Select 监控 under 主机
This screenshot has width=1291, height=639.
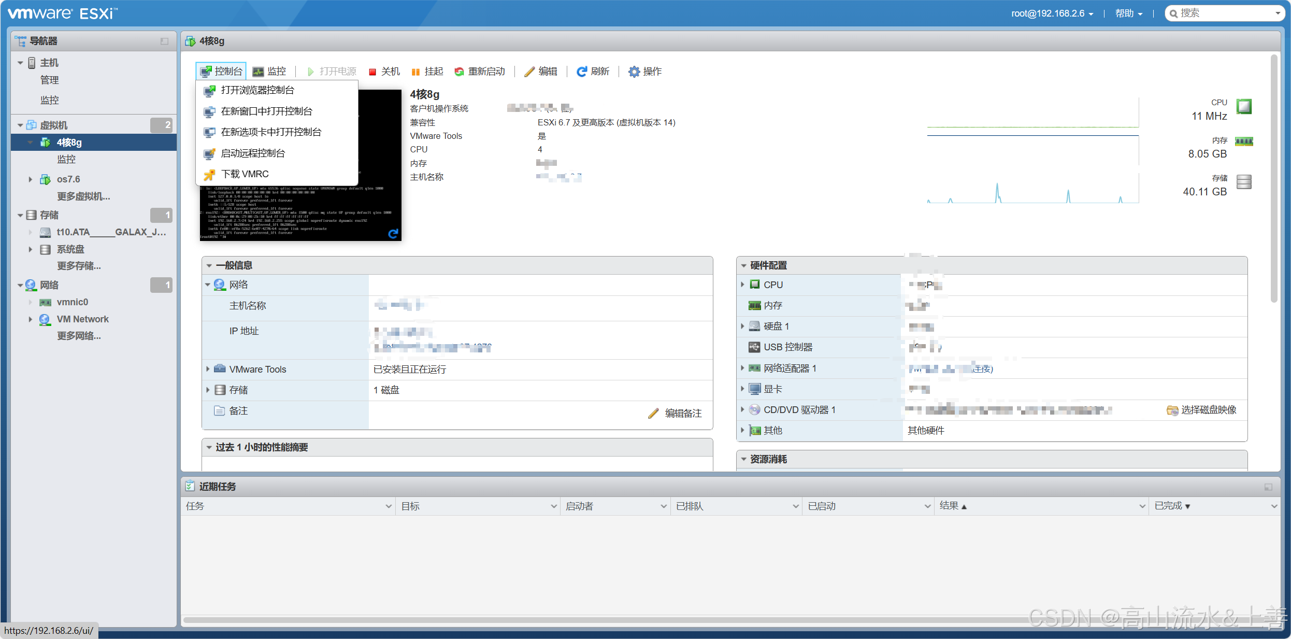pyautogui.click(x=50, y=100)
